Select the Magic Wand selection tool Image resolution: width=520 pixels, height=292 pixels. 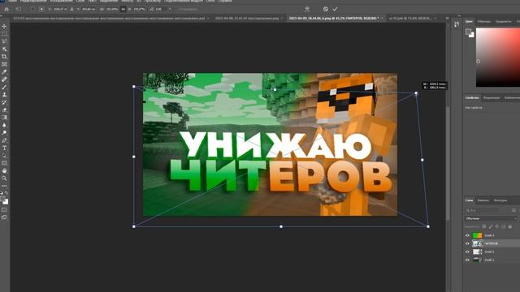pyautogui.click(x=4, y=49)
